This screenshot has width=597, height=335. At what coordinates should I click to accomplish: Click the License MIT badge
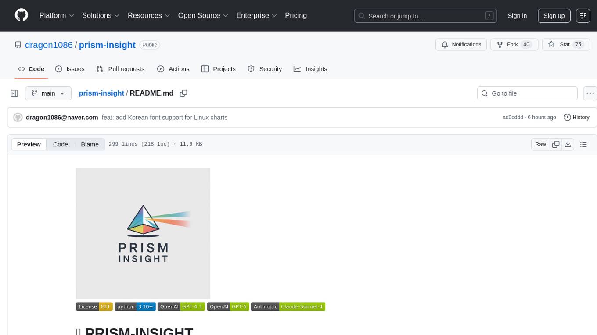(94, 306)
